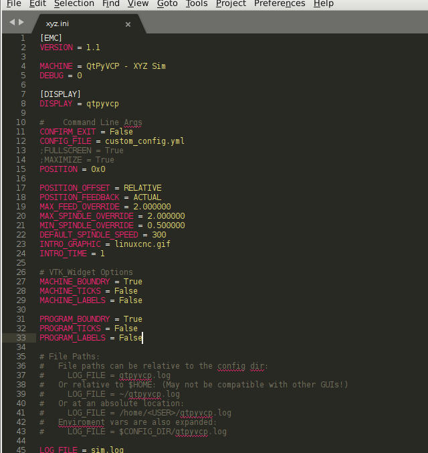Screen dimensions: 428x453
Task: Click the PROGRAM_BOUNDRY key
Action: (x=75, y=319)
